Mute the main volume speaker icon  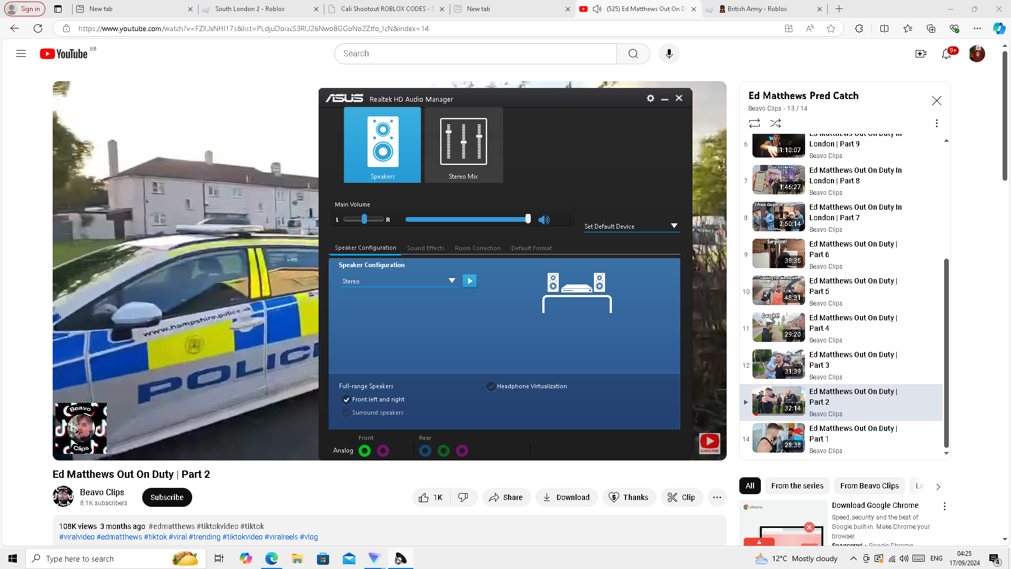coord(544,220)
